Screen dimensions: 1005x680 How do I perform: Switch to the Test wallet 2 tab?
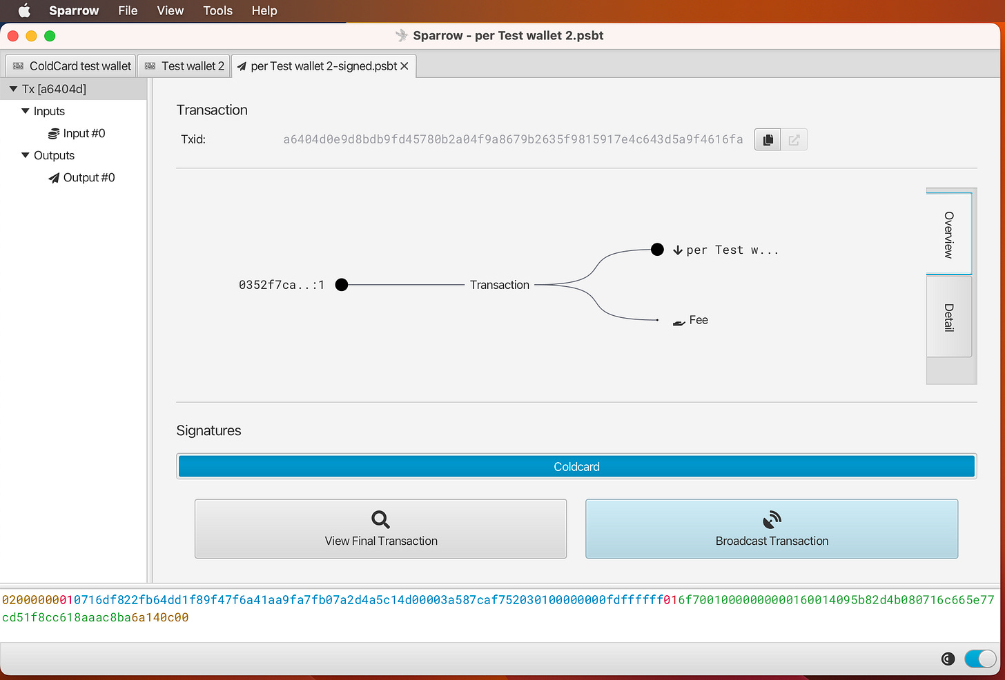tap(184, 66)
